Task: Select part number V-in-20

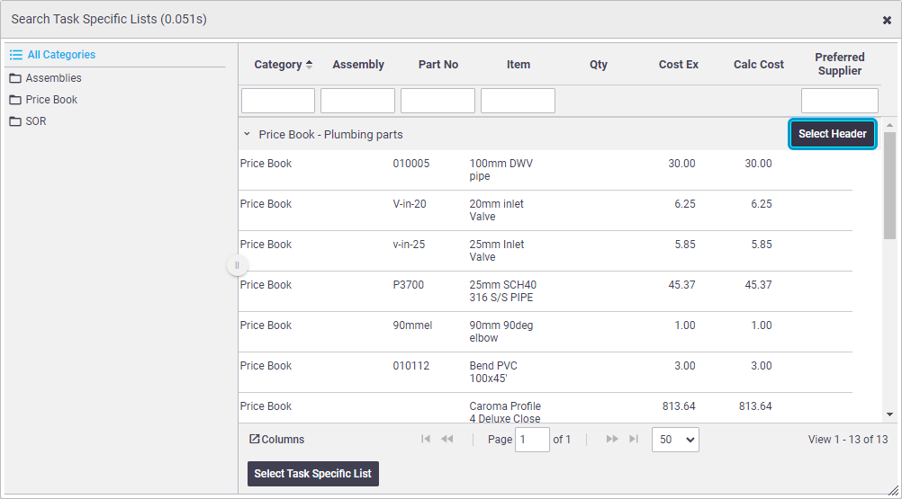Action: coord(410,204)
